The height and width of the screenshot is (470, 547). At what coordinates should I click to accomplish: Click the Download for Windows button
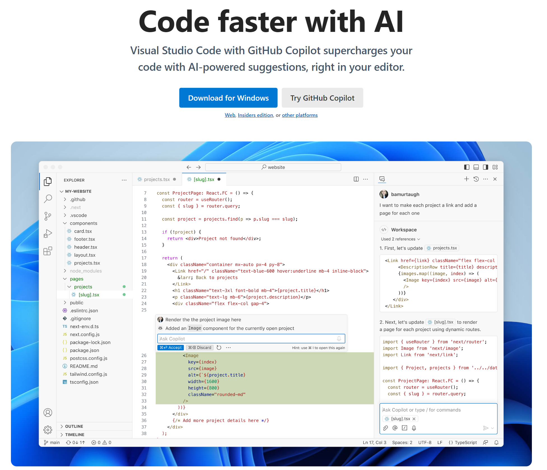pos(228,98)
